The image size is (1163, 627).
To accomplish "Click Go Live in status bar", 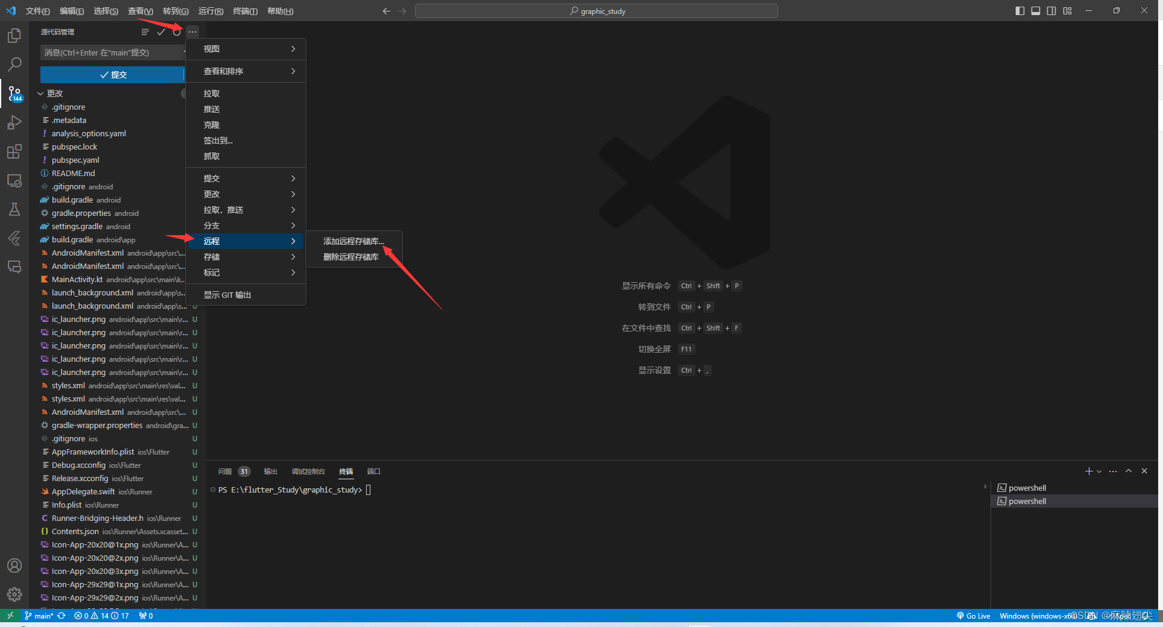I will coord(973,616).
